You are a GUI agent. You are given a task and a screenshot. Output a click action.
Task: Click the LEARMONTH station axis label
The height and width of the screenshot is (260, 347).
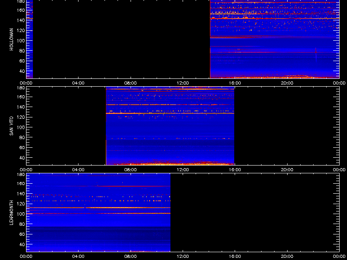pos(12,213)
